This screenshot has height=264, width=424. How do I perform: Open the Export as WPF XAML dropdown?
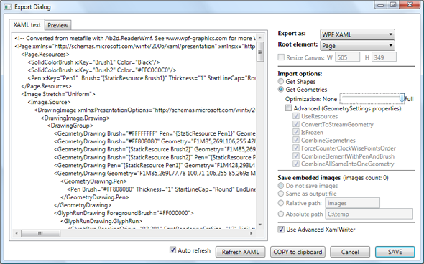click(x=357, y=34)
